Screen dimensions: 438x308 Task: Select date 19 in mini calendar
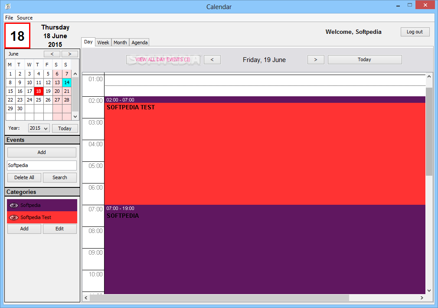coord(48,91)
